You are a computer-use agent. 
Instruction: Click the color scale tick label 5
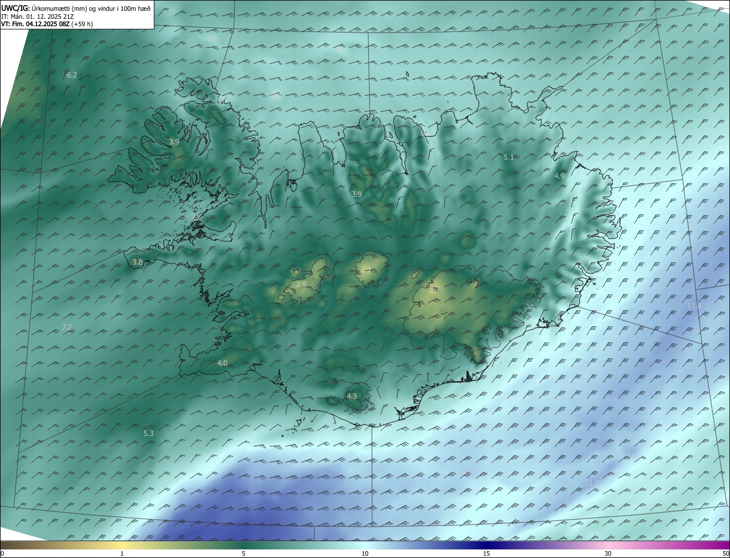(x=244, y=553)
